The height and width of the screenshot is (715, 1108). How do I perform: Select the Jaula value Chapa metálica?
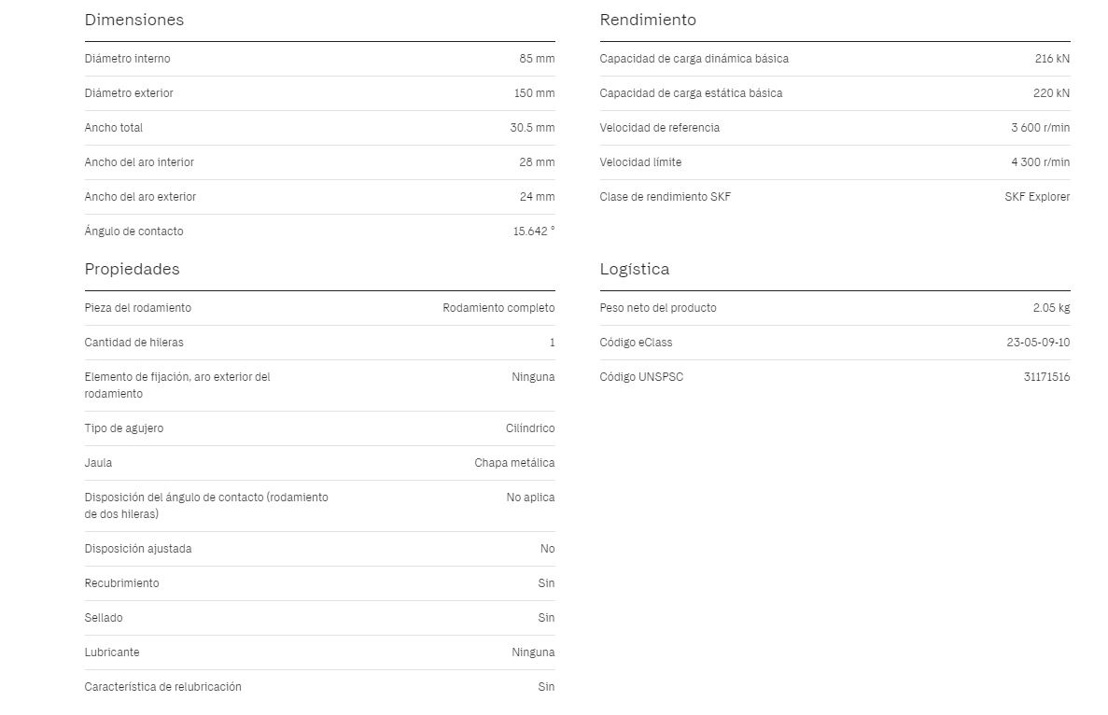pyautogui.click(x=514, y=463)
